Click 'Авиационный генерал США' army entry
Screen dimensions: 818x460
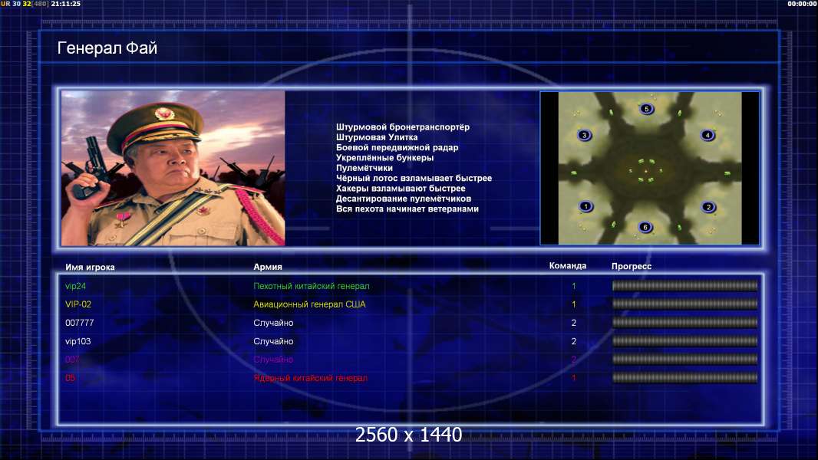(x=309, y=304)
